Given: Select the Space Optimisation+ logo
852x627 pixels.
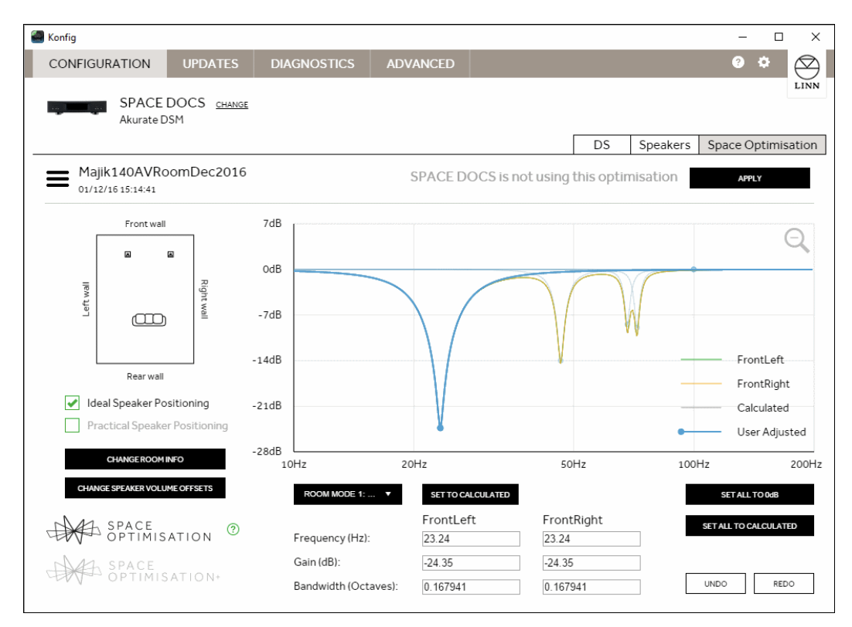Looking at the screenshot, I should pyautogui.click(x=133, y=570).
